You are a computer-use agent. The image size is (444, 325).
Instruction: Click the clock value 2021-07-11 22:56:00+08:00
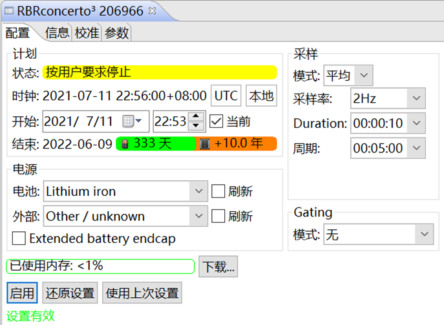point(124,96)
